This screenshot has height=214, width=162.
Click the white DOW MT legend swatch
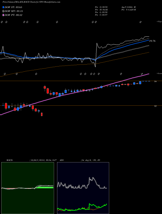point(4,11)
